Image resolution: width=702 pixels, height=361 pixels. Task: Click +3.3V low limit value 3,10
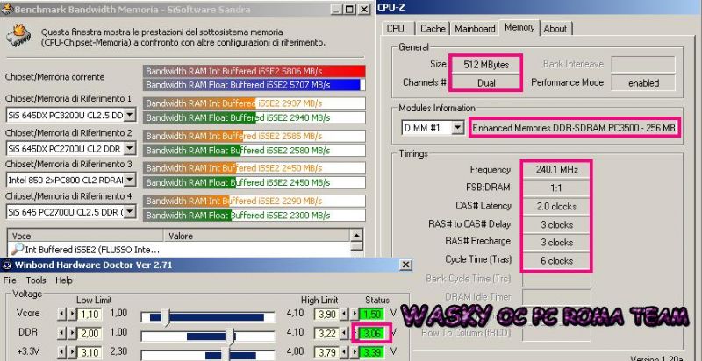pos(90,352)
